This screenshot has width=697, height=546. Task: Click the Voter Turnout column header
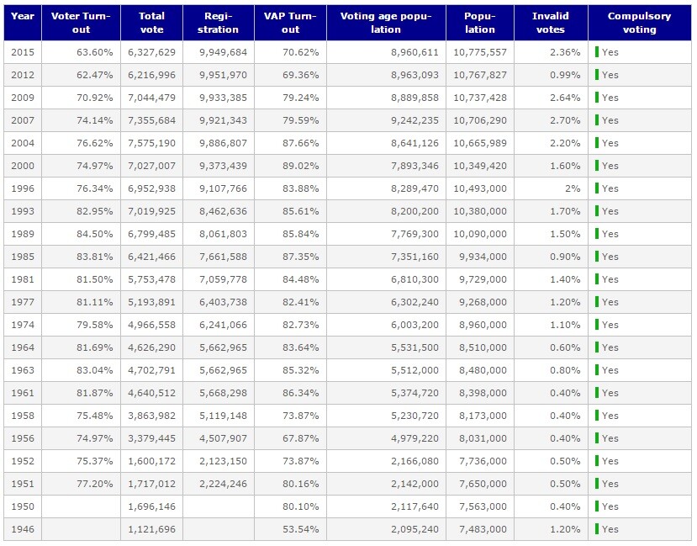point(81,23)
